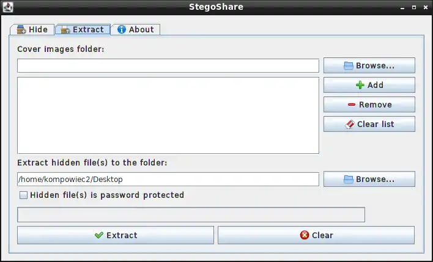Switch to the Hide tab
433x262 pixels.
[x=32, y=29]
